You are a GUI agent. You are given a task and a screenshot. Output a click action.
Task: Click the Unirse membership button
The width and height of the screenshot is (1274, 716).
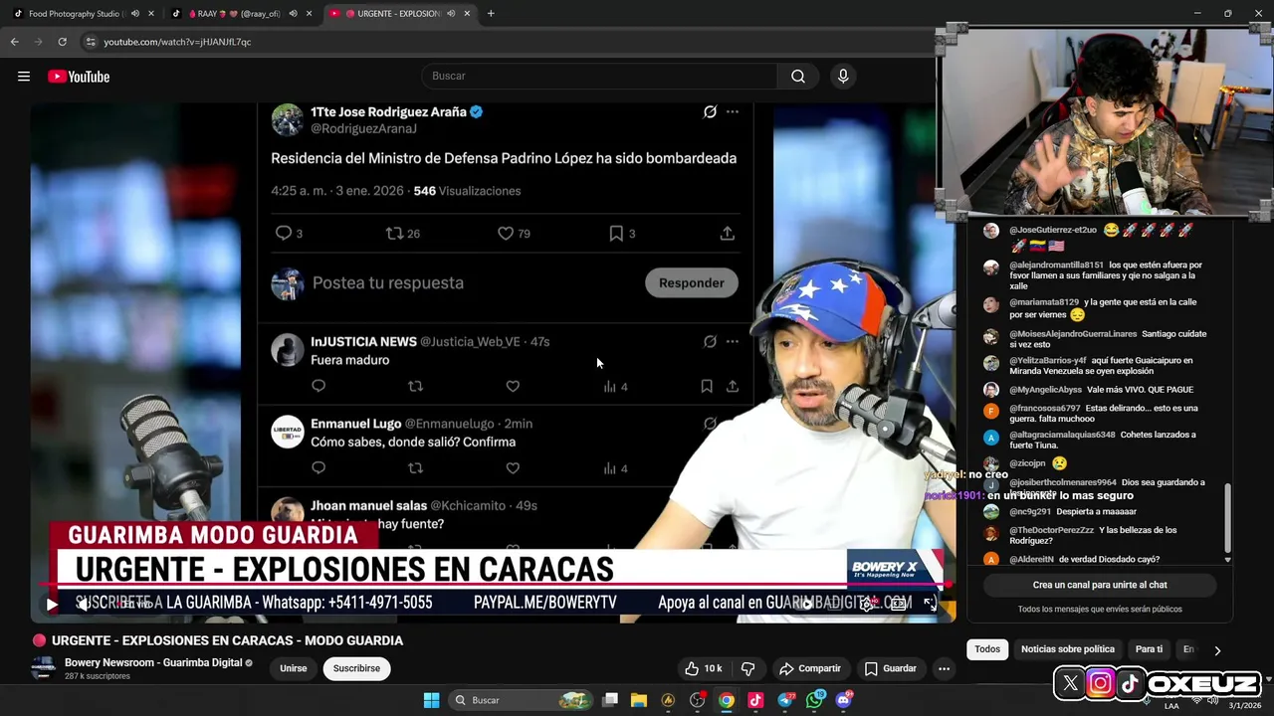294,668
